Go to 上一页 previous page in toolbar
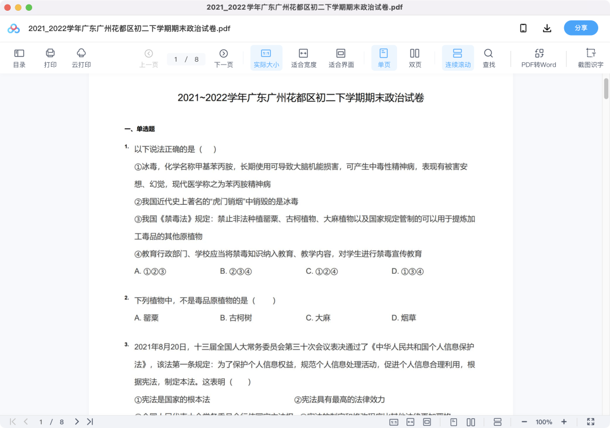Viewport: 610px width, 428px height. point(149,58)
